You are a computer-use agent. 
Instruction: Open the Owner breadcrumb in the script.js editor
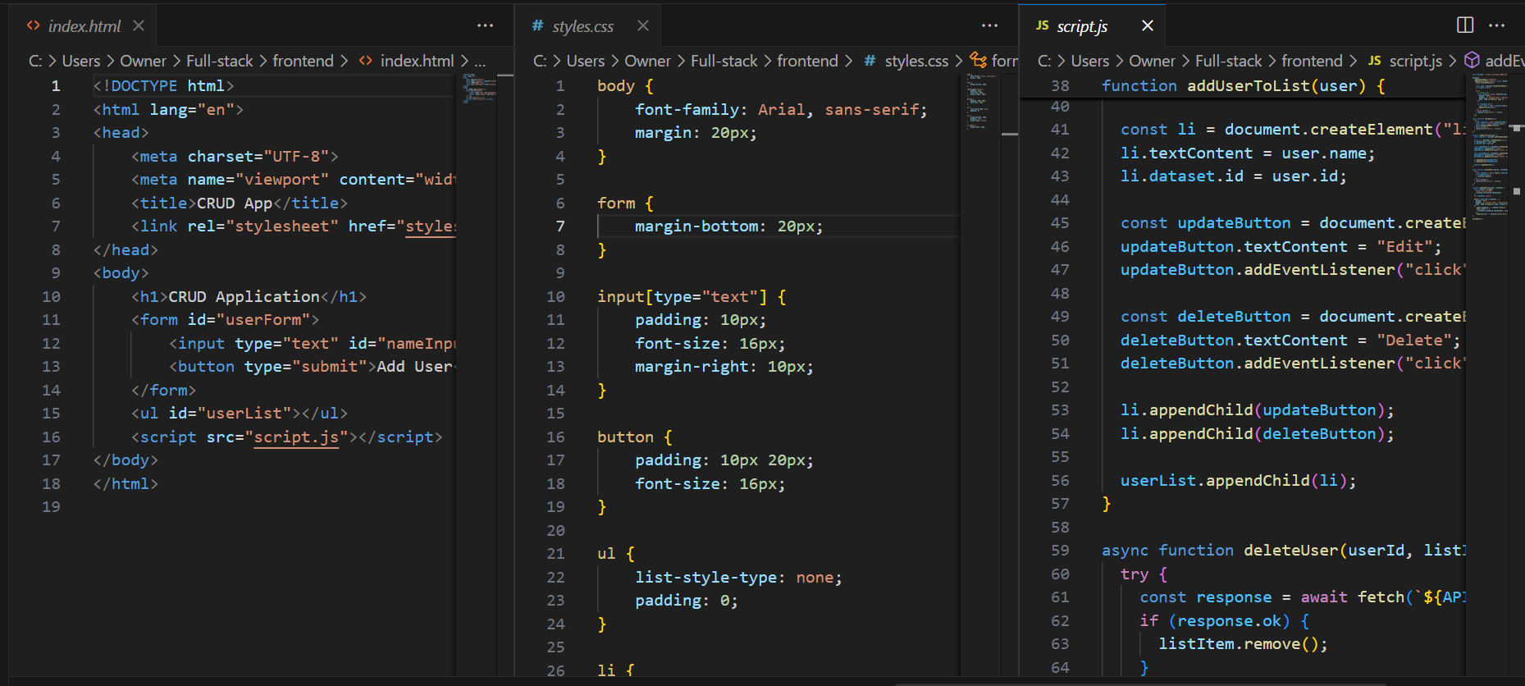point(1153,61)
